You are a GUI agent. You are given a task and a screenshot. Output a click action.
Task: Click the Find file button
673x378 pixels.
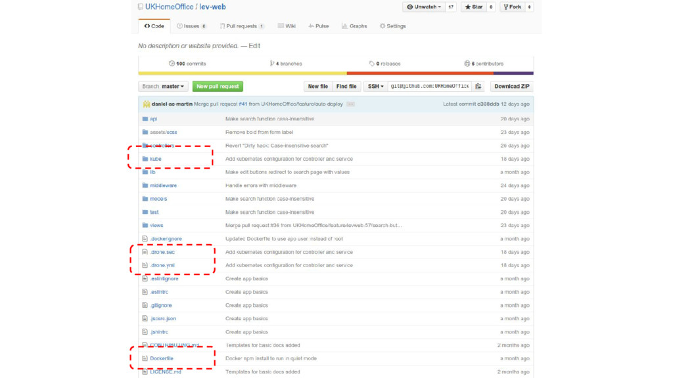346,86
